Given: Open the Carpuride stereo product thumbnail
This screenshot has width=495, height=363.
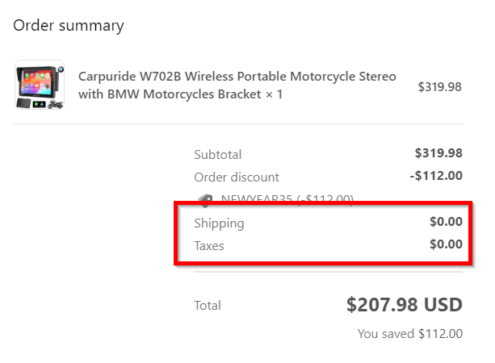Looking at the screenshot, I should [x=40, y=86].
